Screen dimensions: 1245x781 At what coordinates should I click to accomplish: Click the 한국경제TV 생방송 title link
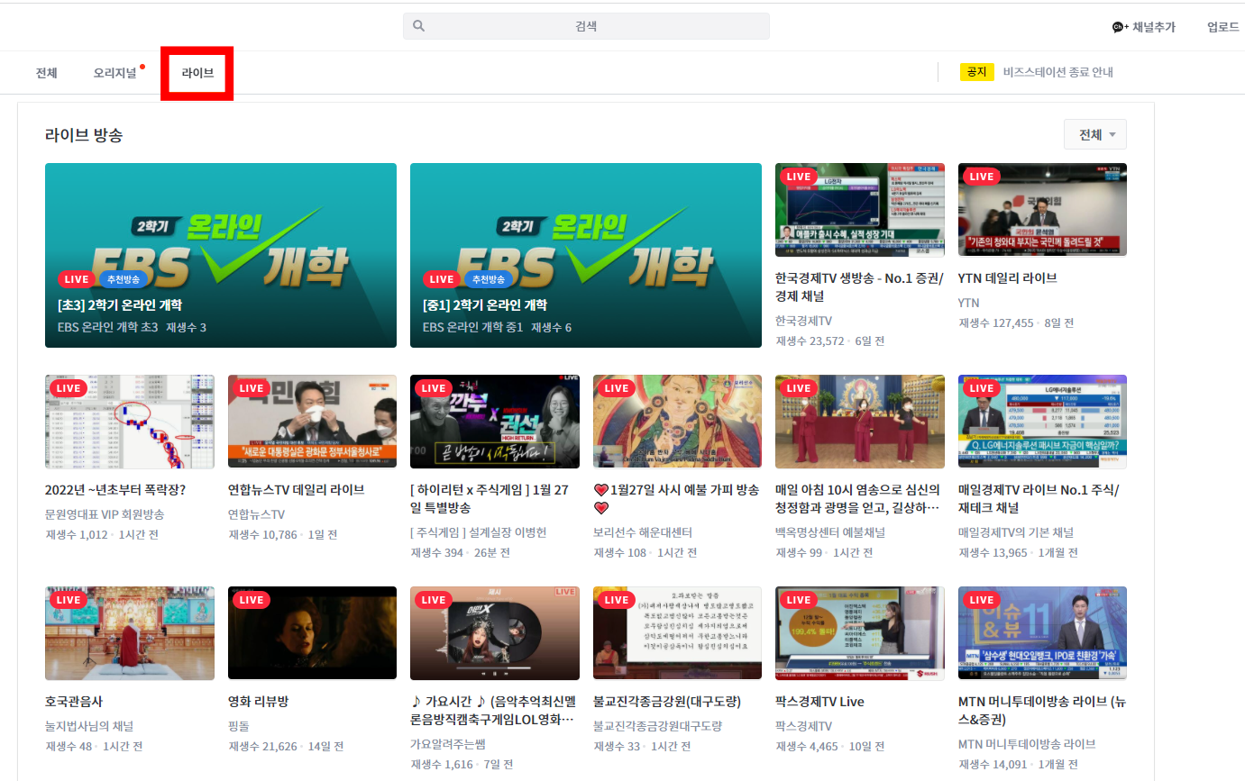859,288
